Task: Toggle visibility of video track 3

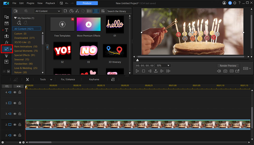Action: tap(15, 103)
